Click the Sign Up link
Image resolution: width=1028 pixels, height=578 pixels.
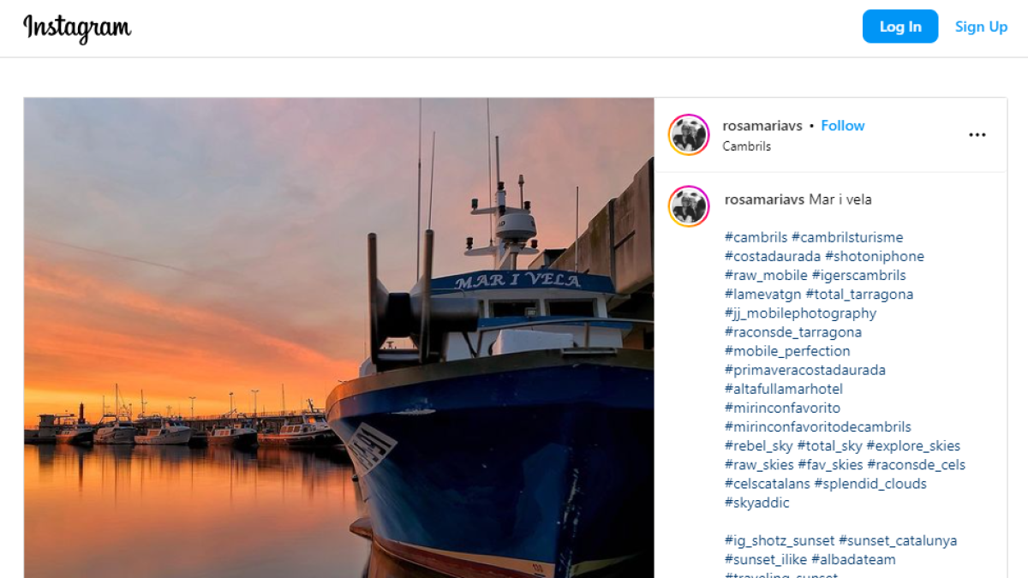coord(981,27)
